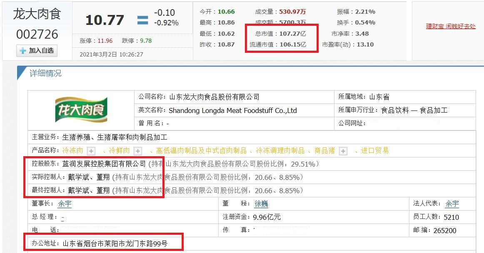Expand the plus next to 冷鲜肉
The height and width of the screenshot is (253, 484).
138,151
